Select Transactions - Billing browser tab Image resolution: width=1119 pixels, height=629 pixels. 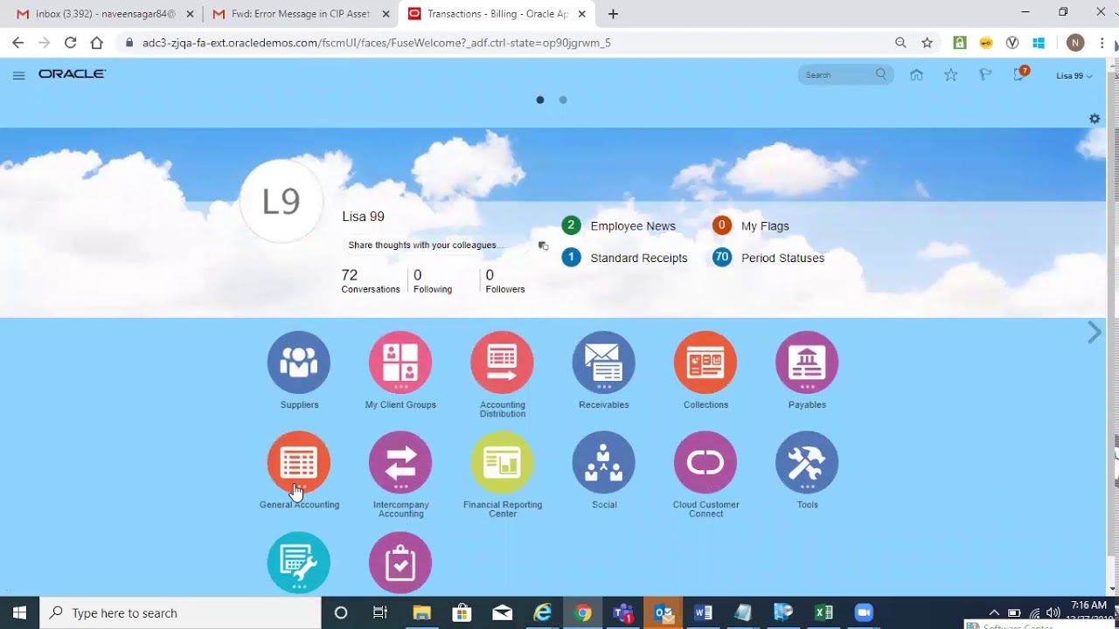coord(497,14)
